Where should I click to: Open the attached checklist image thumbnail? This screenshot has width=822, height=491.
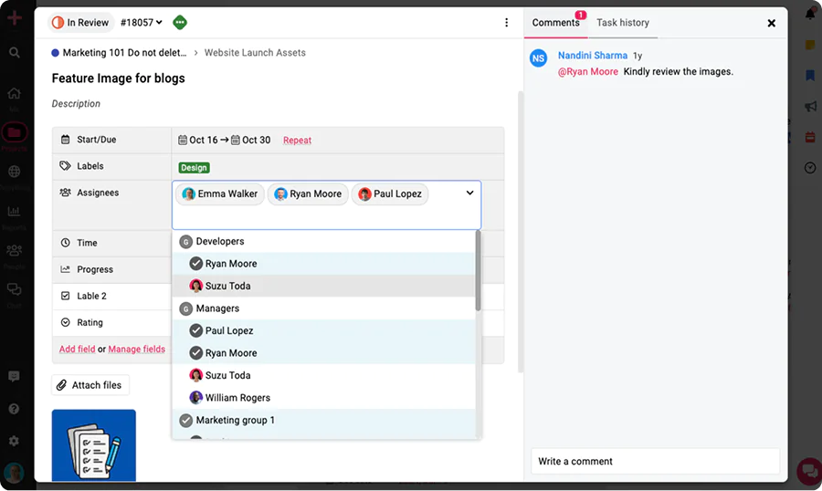point(94,444)
